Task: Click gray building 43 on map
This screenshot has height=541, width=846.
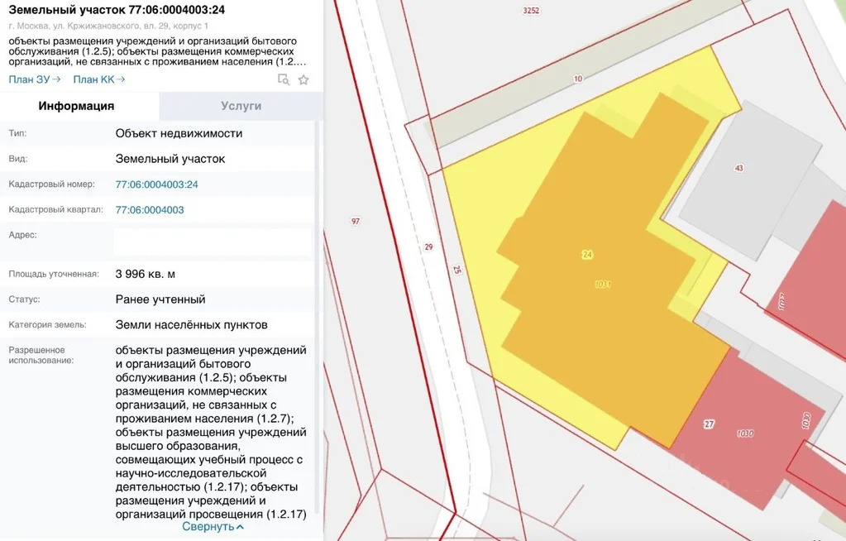Action: (x=738, y=168)
